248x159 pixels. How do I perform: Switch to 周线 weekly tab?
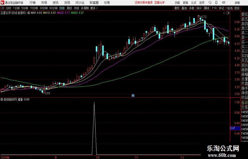pyautogui.click(x=69, y=8)
